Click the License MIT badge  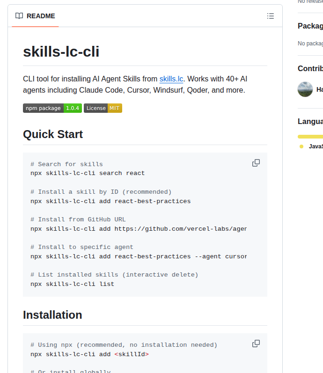(103, 108)
